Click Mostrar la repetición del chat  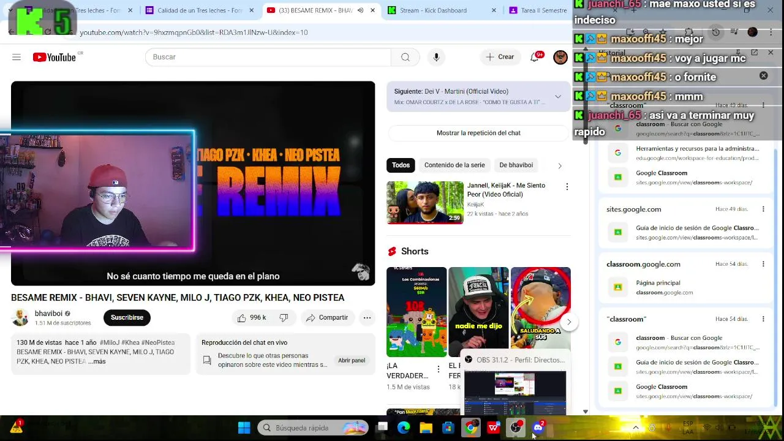pyautogui.click(x=478, y=133)
